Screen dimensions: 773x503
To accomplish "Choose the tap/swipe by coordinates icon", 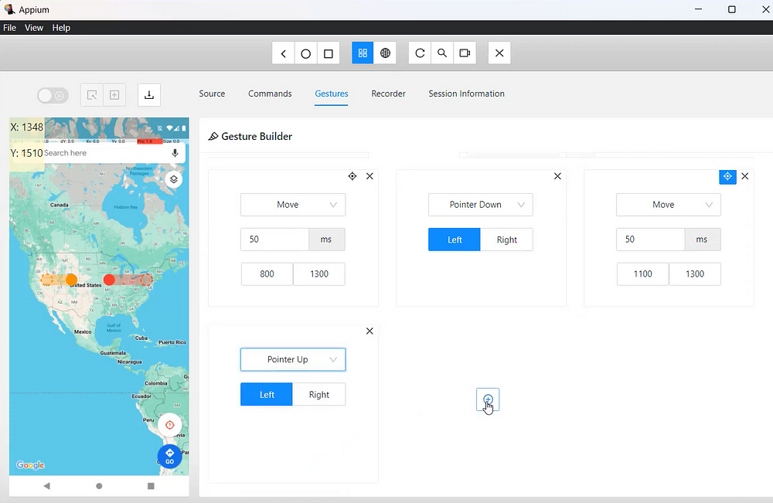I will click(x=114, y=95).
